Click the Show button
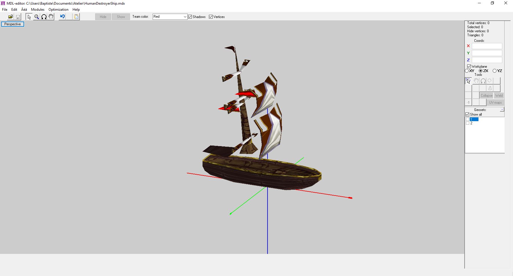This screenshot has width=513, height=276. (121, 17)
